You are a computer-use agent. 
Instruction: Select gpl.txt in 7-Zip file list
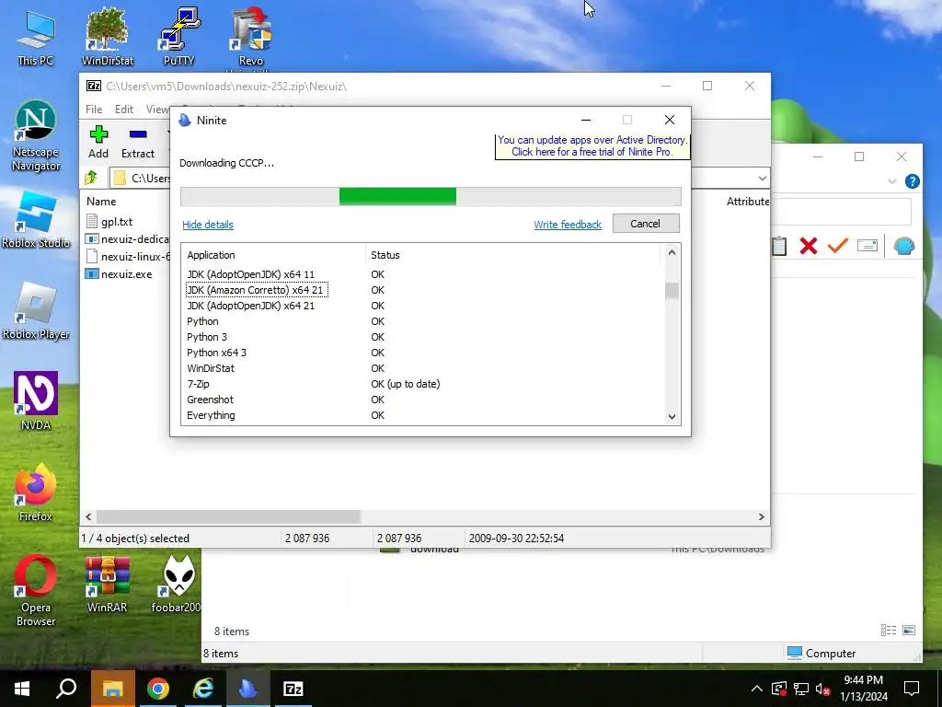(117, 222)
